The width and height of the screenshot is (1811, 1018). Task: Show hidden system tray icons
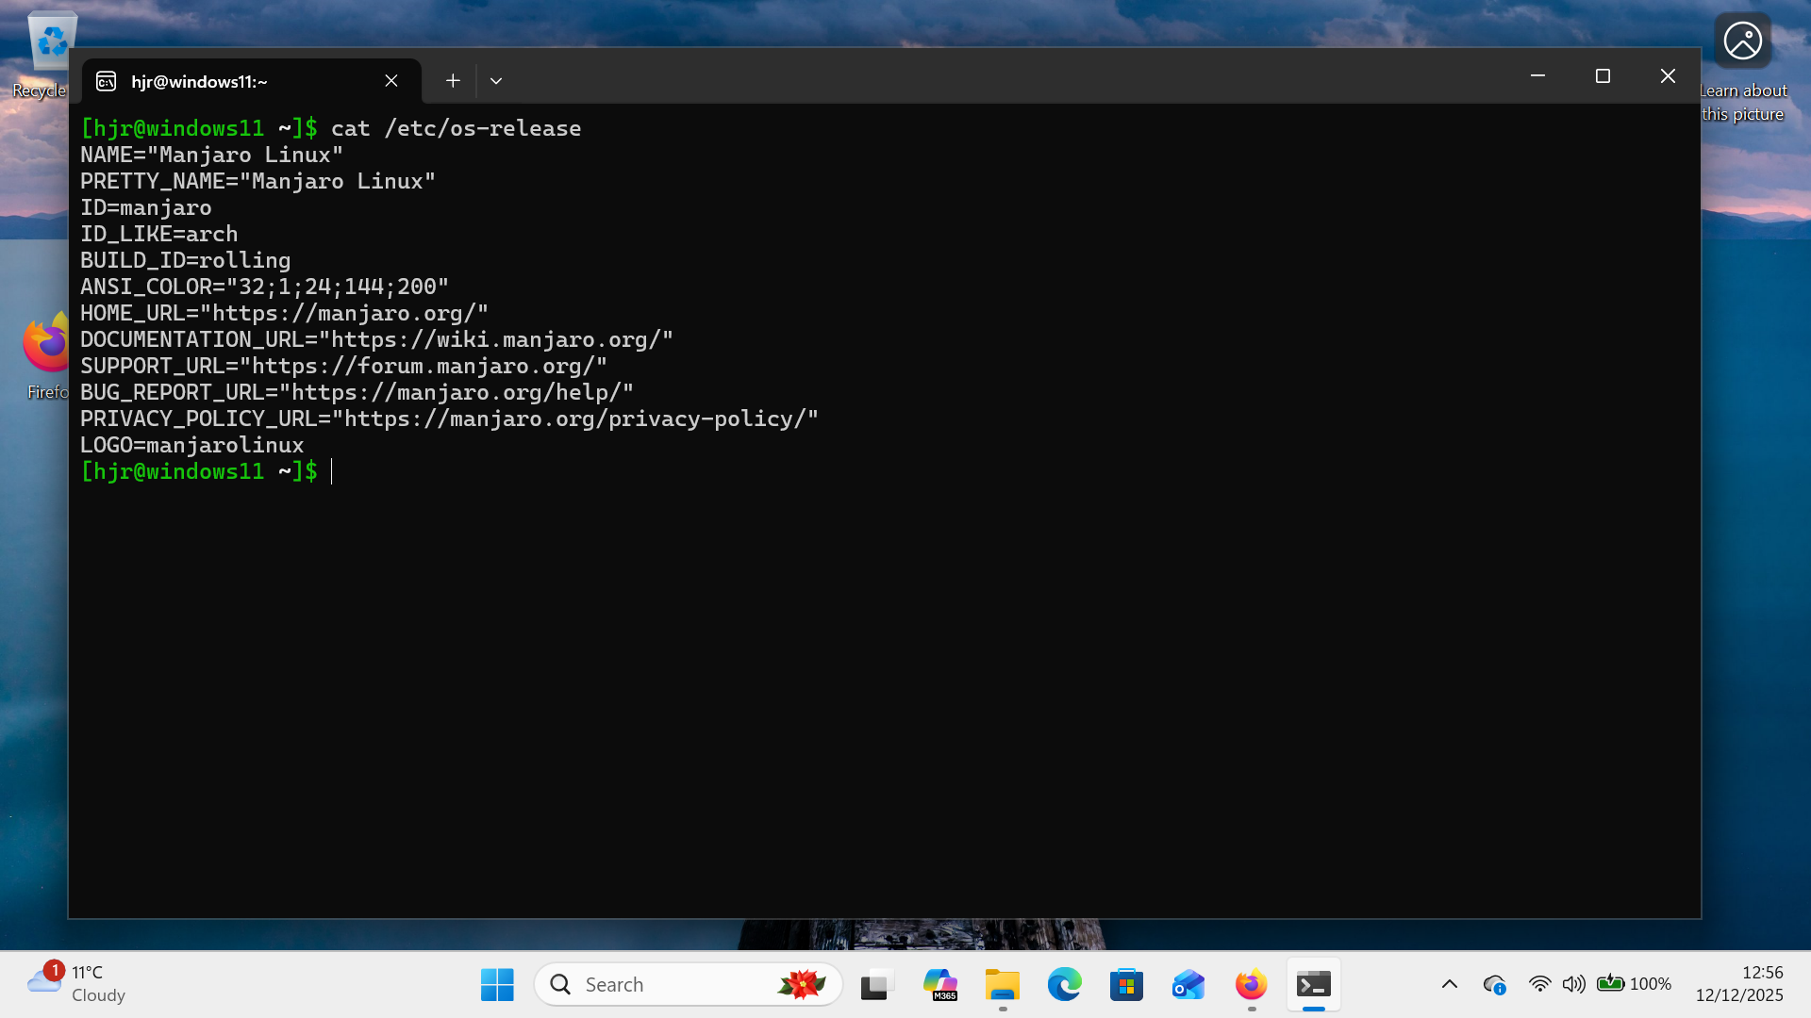(1450, 984)
